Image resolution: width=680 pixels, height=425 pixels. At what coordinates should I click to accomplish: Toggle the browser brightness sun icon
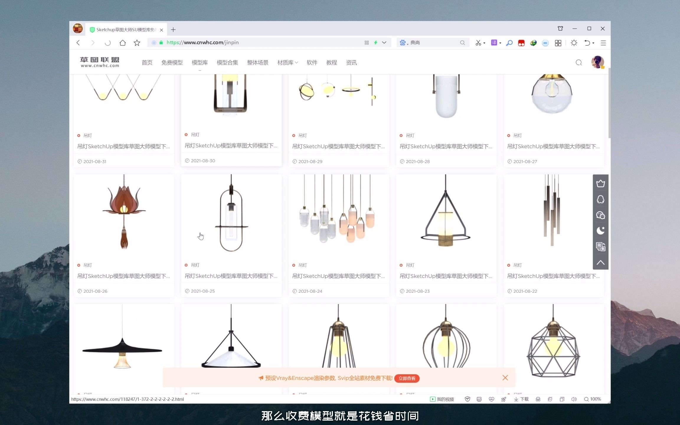point(574,43)
